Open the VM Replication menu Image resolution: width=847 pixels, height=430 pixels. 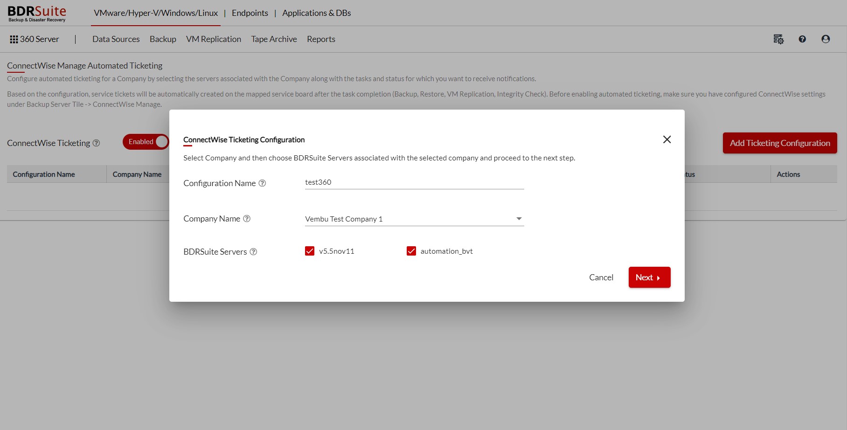[x=214, y=39]
